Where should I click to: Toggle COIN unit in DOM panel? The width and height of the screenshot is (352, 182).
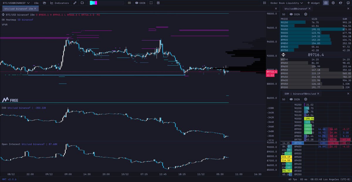point(295,99)
